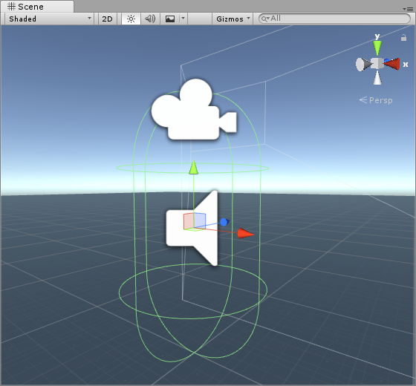Image resolution: width=416 pixels, height=386 pixels.
Task: Click the white bottom cone on orientation gizmo
Action: click(x=377, y=78)
